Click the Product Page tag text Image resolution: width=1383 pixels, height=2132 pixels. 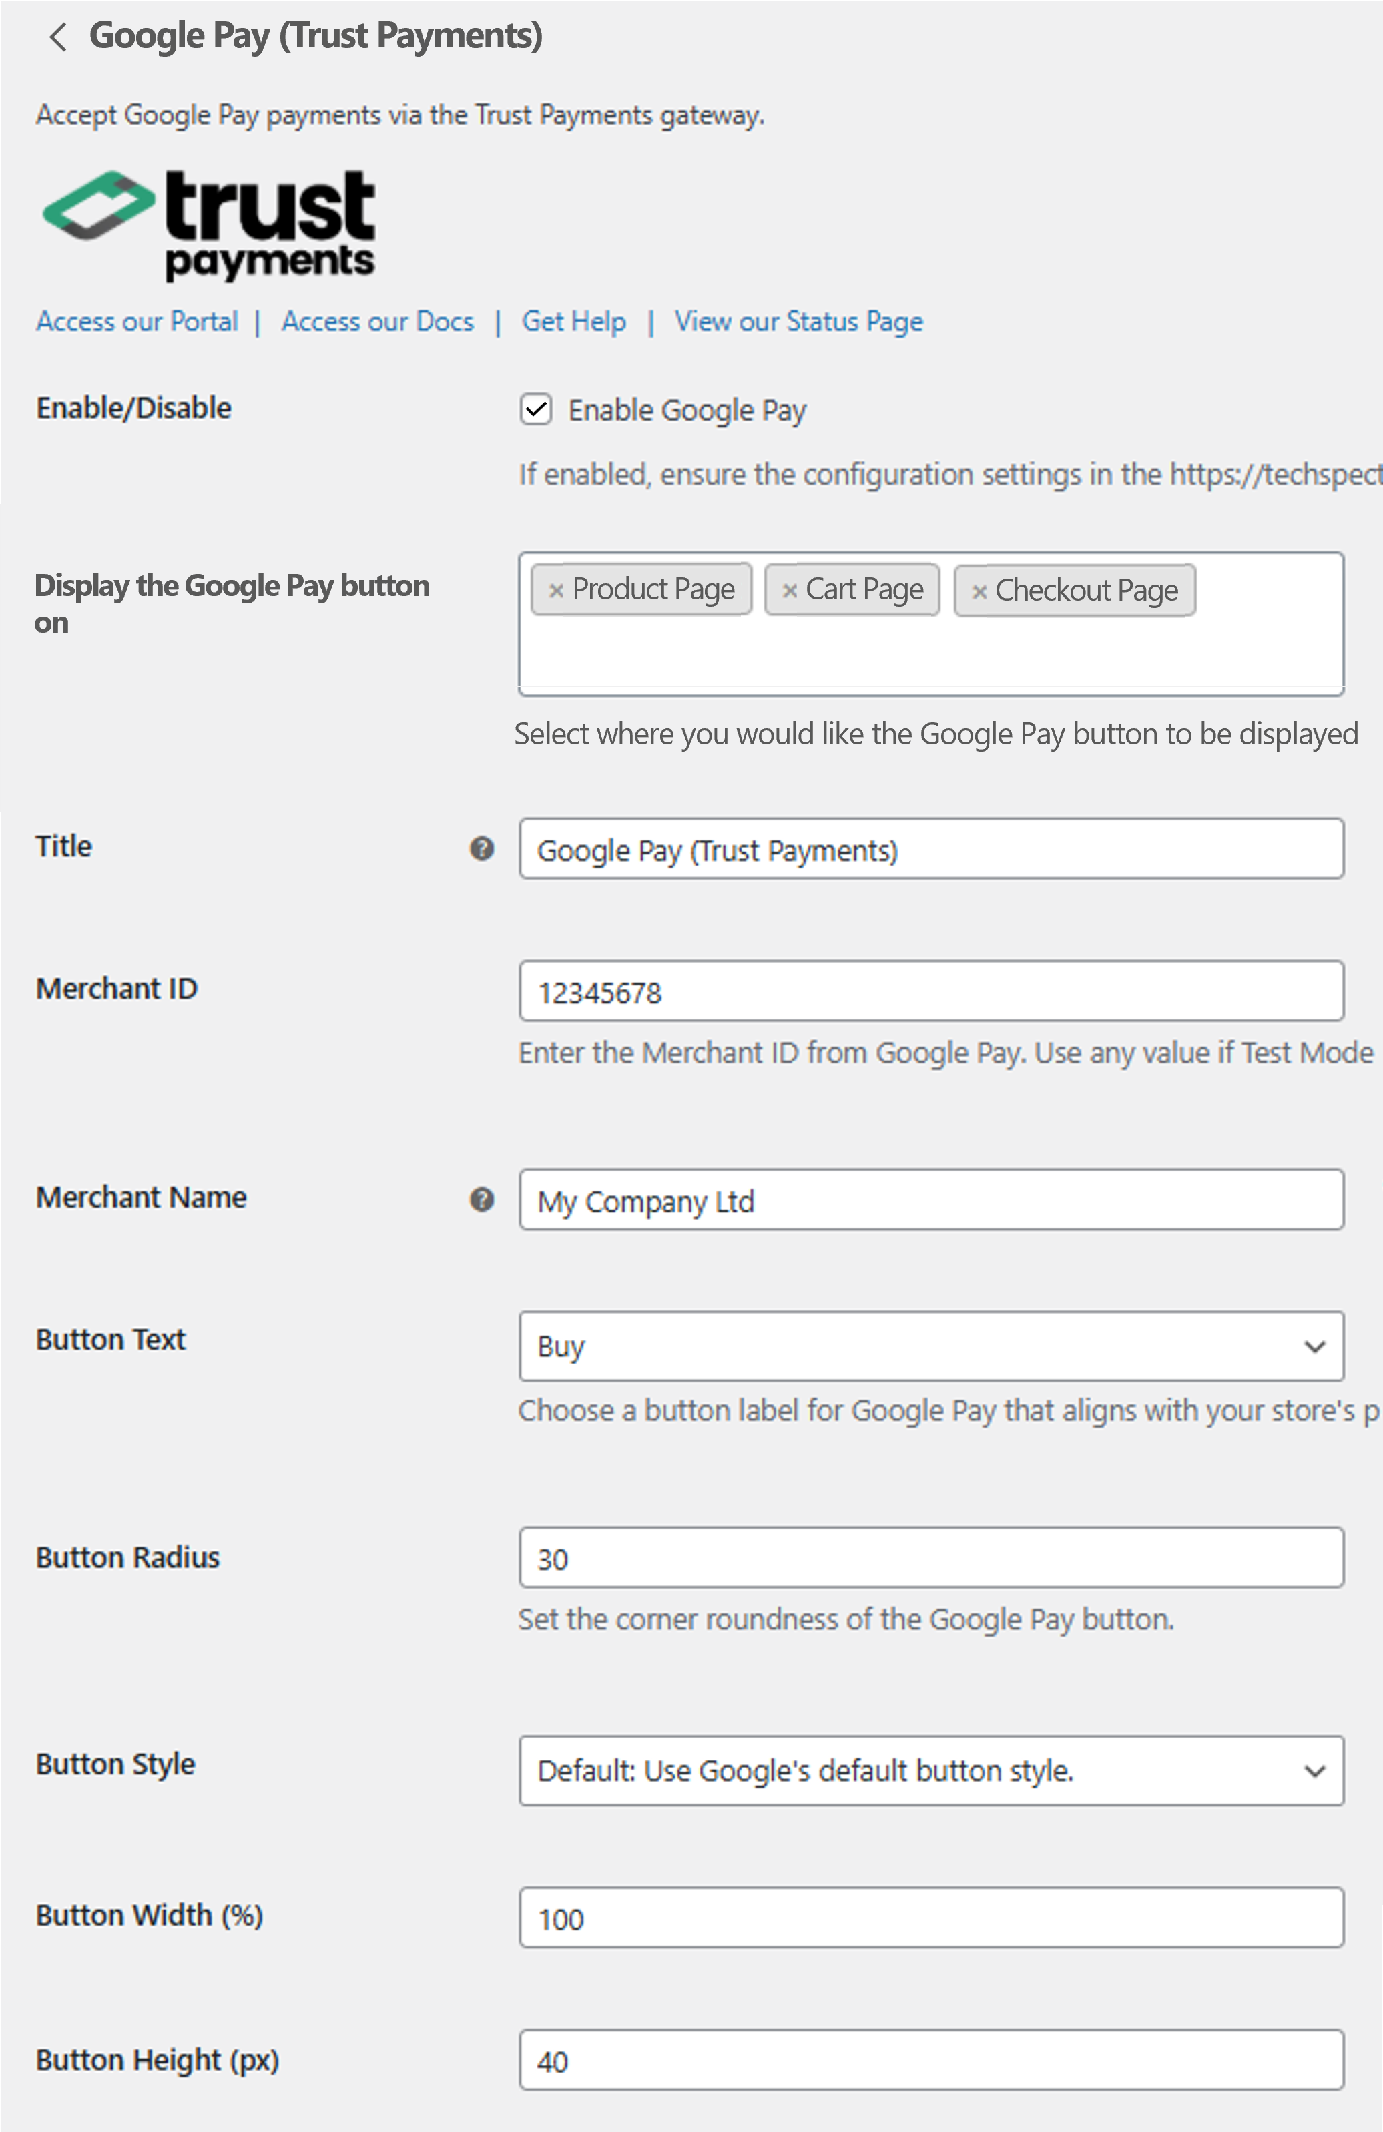653,589
